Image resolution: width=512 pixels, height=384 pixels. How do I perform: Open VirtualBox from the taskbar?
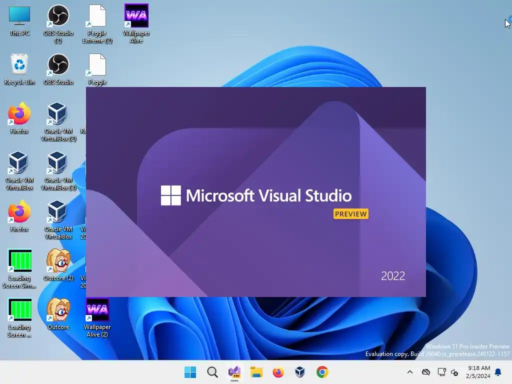click(300, 372)
